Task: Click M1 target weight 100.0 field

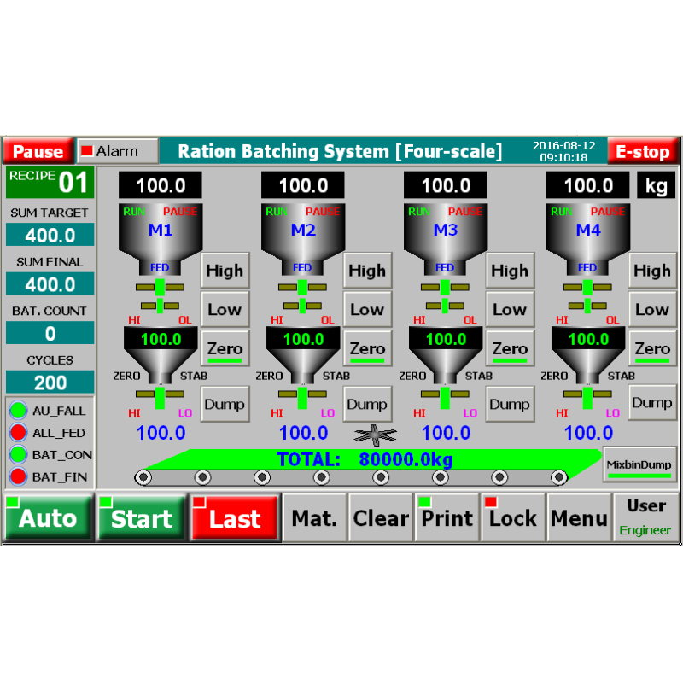Action: (161, 185)
